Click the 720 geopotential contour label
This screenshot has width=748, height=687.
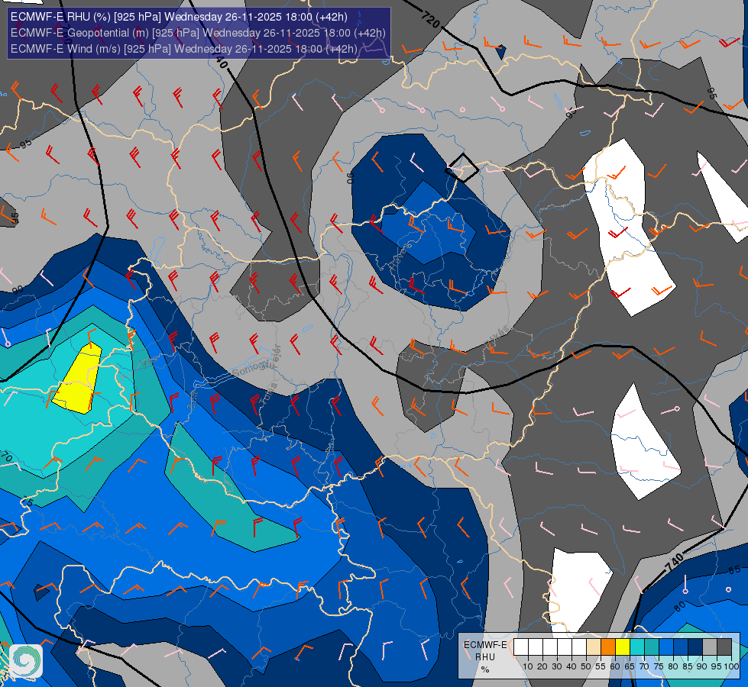click(x=430, y=19)
